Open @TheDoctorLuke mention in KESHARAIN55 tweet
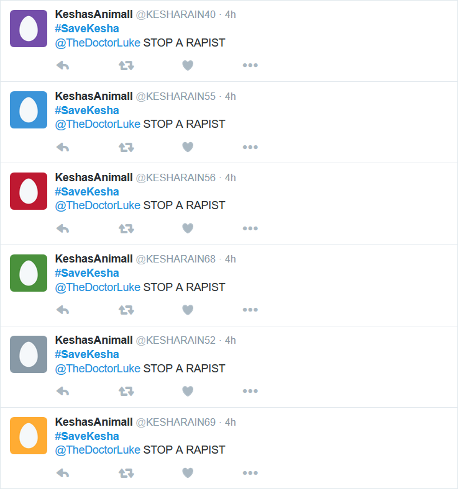Image resolution: width=458 pixels, height=489 pixels. [98, 124]
